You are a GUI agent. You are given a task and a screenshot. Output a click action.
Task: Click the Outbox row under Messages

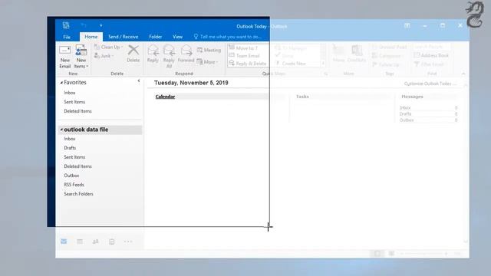pos(428,120)
